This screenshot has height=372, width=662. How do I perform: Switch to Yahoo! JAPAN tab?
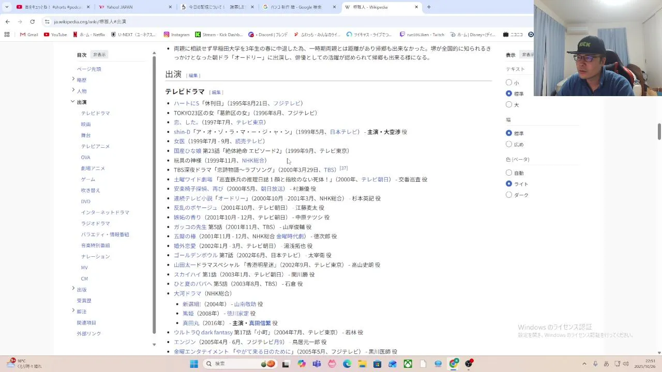point(134,7)
